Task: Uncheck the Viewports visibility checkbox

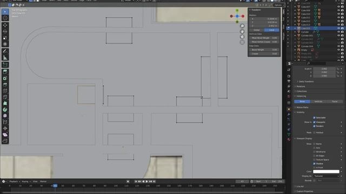Action: click(314, 122)
